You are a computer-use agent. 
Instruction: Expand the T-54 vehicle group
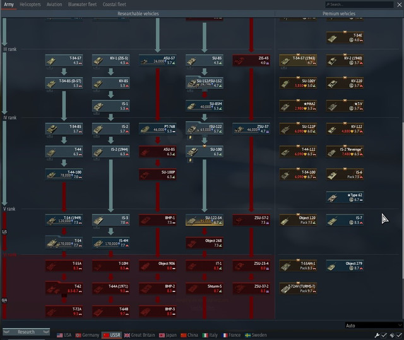(x=64, y=242)
